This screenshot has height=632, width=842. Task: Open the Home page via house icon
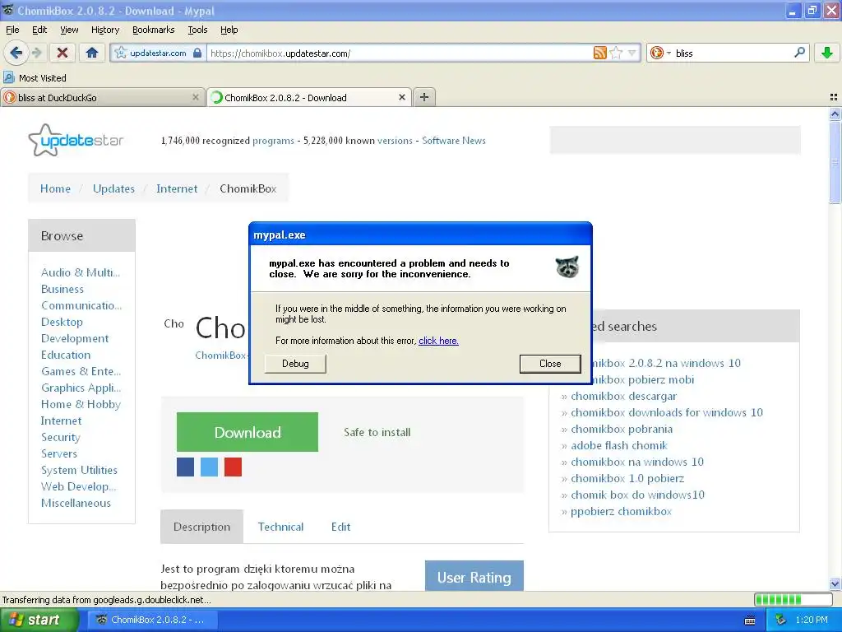point(92,53)
